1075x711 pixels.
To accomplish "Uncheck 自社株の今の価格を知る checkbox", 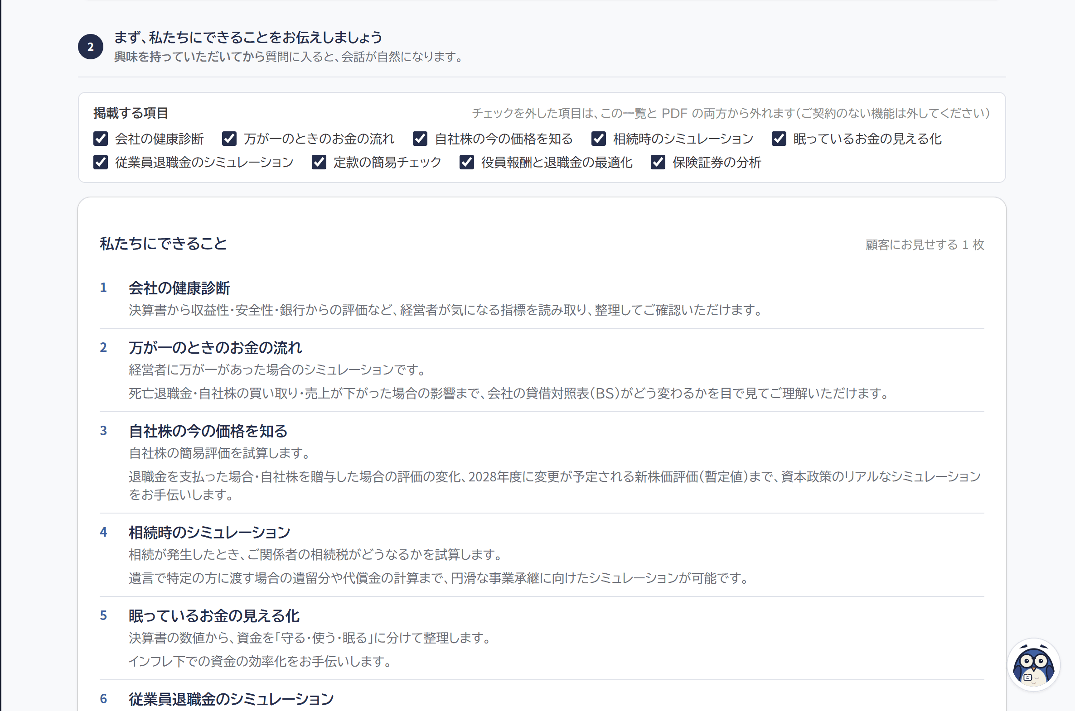I will click(x=420, y=139).
